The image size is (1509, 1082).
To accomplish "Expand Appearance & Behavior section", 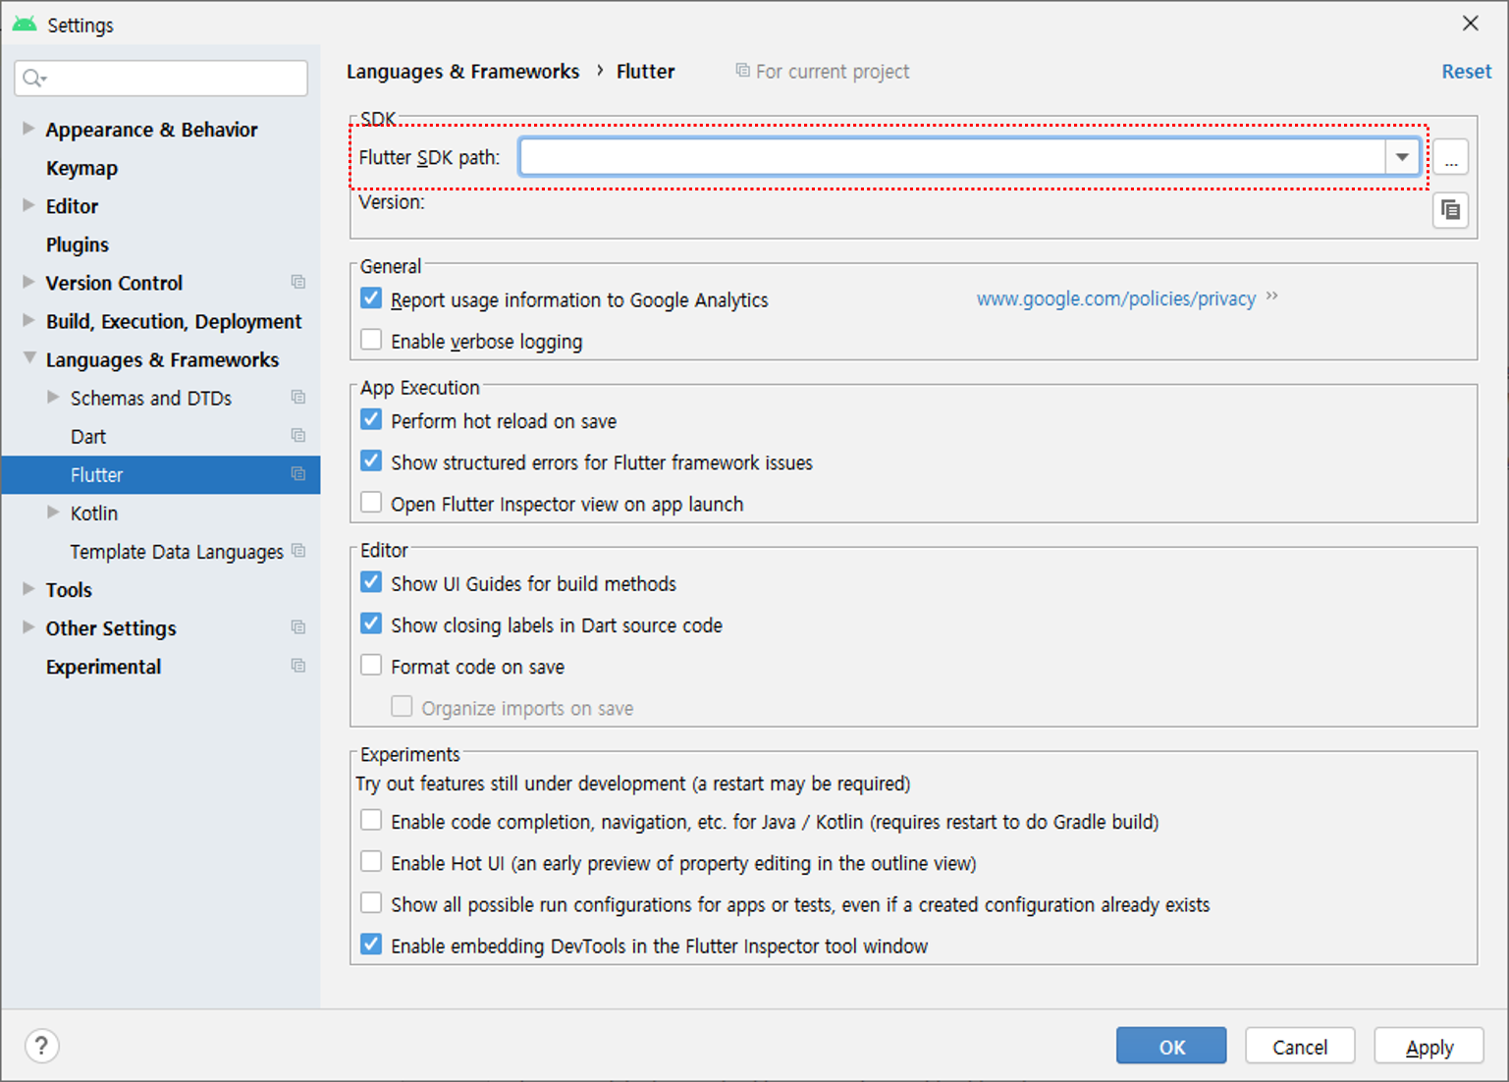I will click(28, 129).
